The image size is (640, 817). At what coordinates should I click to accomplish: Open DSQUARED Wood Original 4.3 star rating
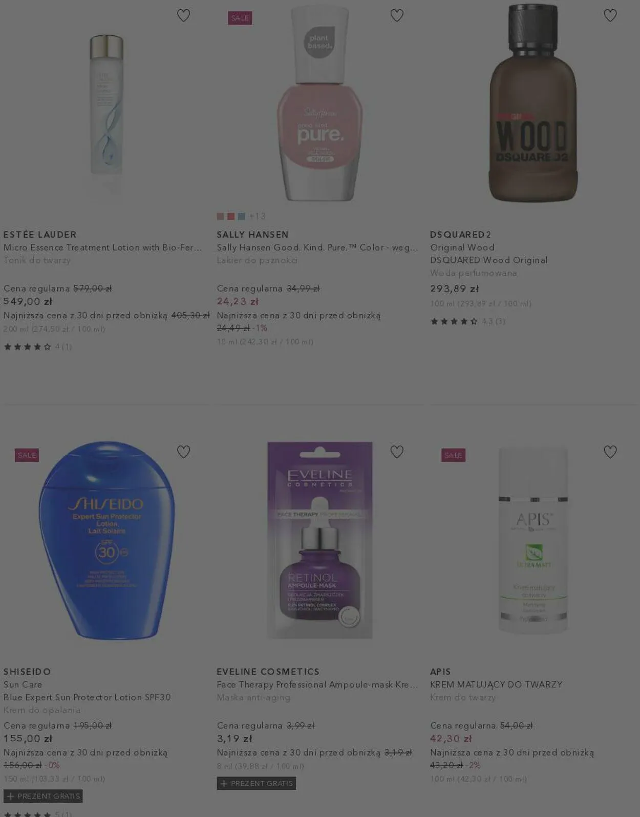click(x=468, y=321)
